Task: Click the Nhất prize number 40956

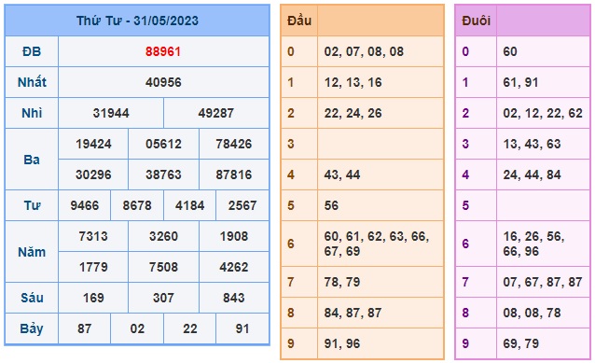Action: [x=163, y=82]
